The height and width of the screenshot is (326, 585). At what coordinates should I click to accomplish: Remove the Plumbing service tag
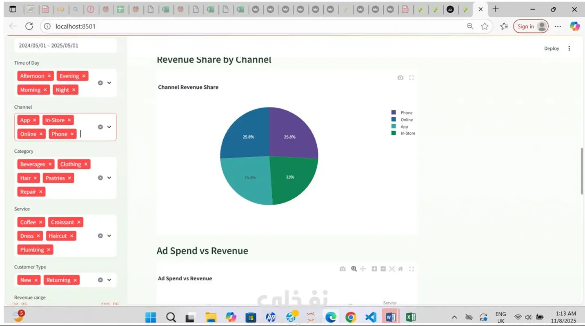click(x=49, y=250)
